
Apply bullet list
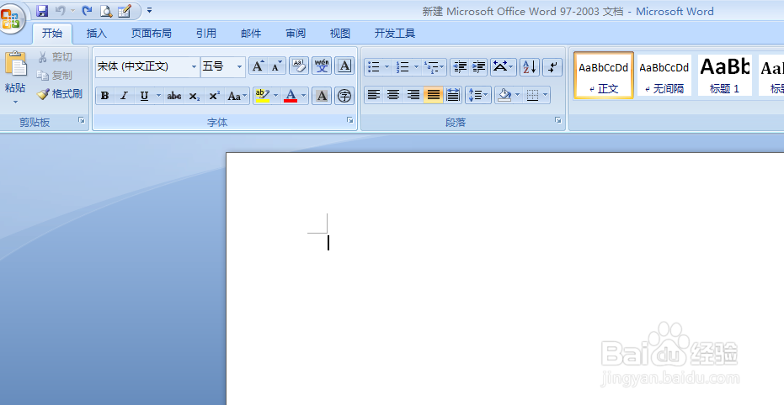[x=374, y=67]
